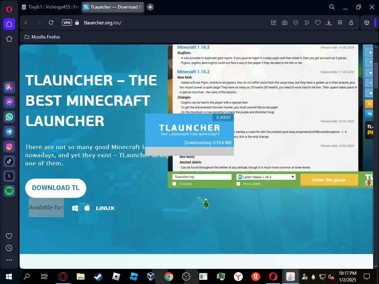
Task: Open Roblox from the taskbar
Action: click(116, 277)
